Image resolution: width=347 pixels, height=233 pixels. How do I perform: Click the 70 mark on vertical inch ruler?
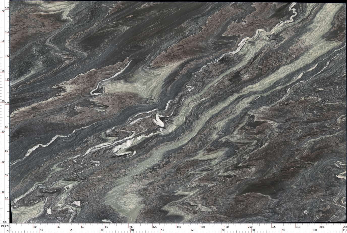pyautogui.click(x=3, y=11)
